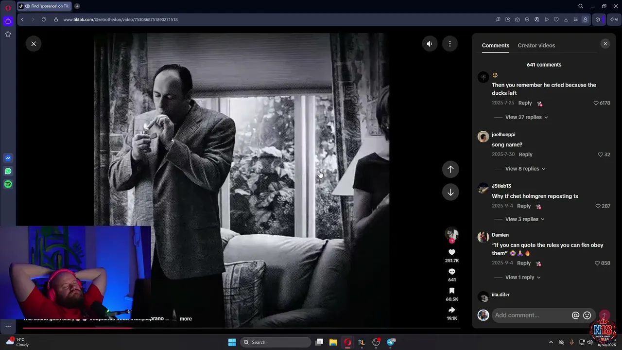Open the search tabs magnifier icon
622x350 pixels.
tap(581, 6)
